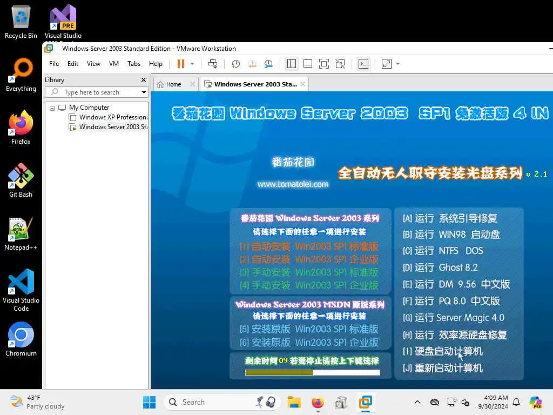Select [F] run PQ 8.0
553x415 pixels.
coord(451,301)
